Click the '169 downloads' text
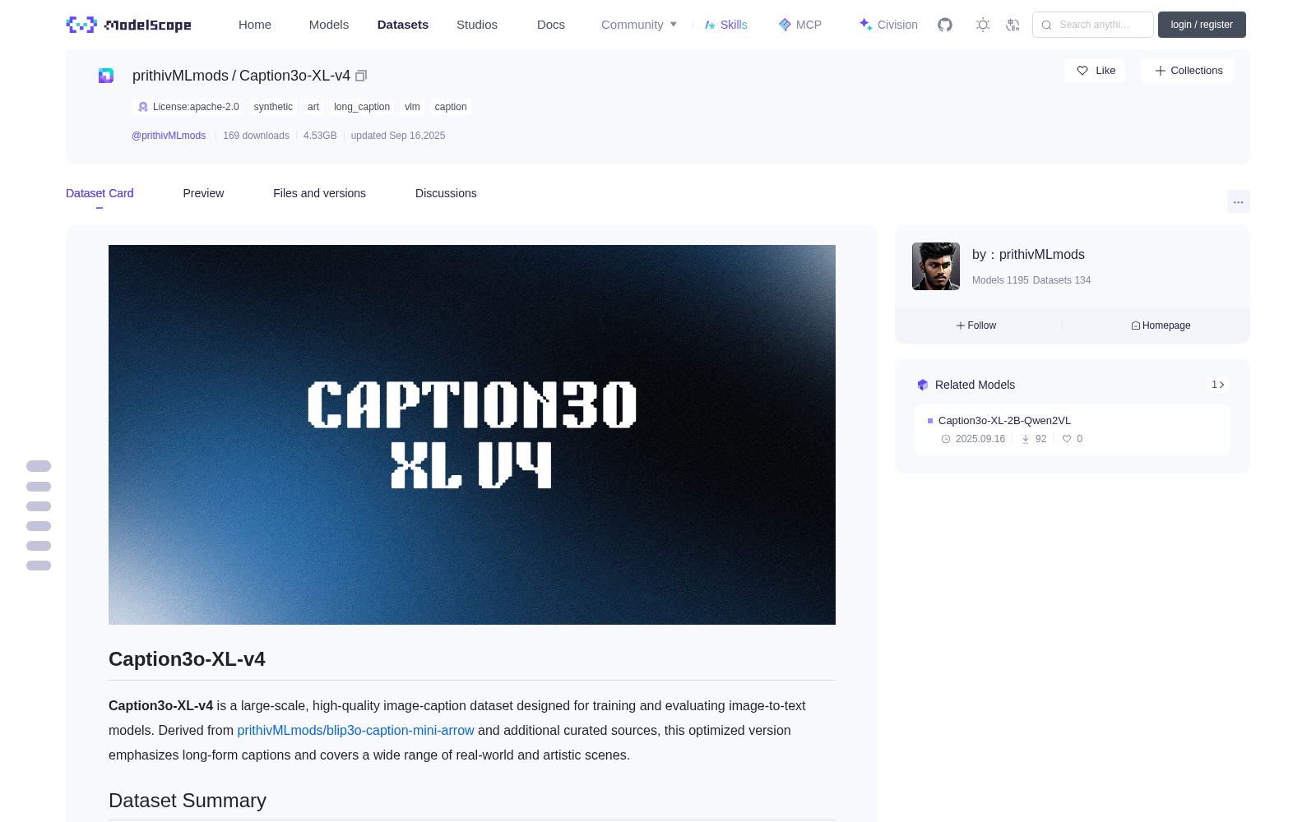 click(256, 136)
